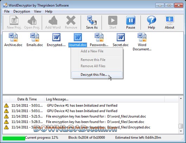This screenshot has height=143, width=186.
Task: Select the Encrypted... document icon
Action: [x=56, y=37]
